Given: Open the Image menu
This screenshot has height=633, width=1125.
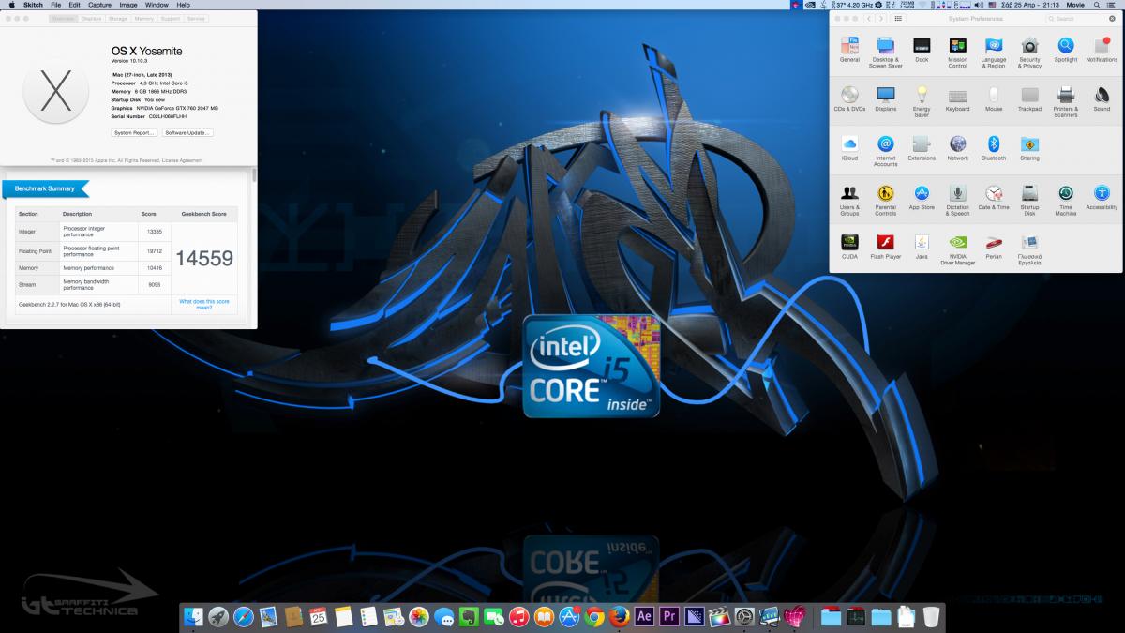Looking at the screenshot, I should click(128, 5).
